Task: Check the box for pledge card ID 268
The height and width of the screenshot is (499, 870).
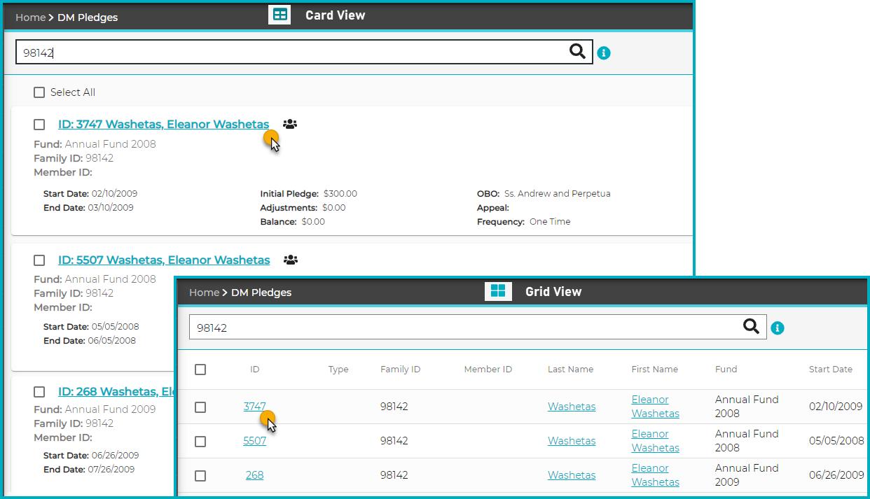Action: tap(39, 392)
